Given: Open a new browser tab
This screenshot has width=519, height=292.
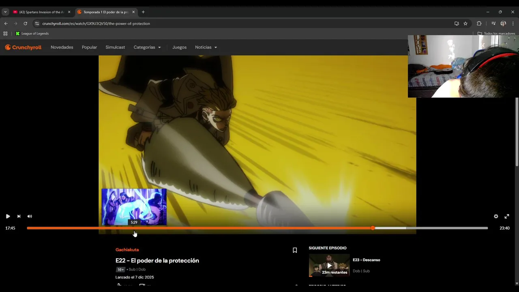Looking at the screenshot, I should (x=143, y=12).
